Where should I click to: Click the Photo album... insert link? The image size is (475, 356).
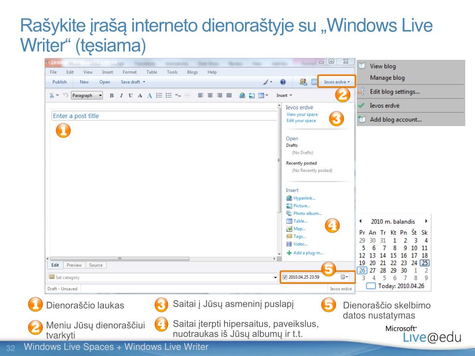308,213
